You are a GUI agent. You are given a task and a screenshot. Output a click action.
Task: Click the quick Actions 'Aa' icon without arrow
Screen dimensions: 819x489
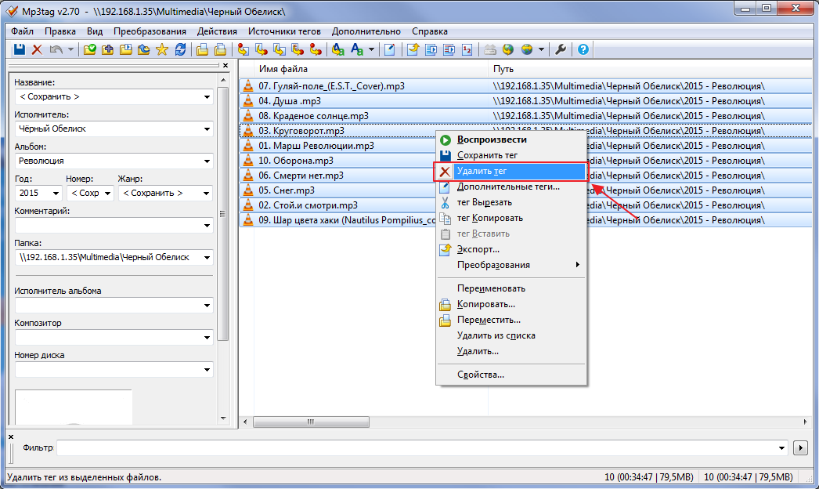pos(357,49)
